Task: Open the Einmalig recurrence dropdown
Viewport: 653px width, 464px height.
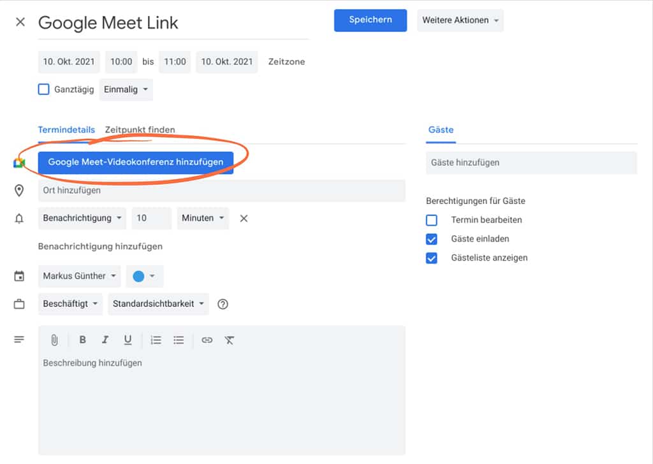Action: point(126,89)
